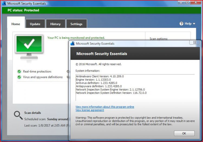The width and height of the screenshot is (203, 142).
Task: Click the Scheduled scan Sunday text
Action: [x=46, y=119]
